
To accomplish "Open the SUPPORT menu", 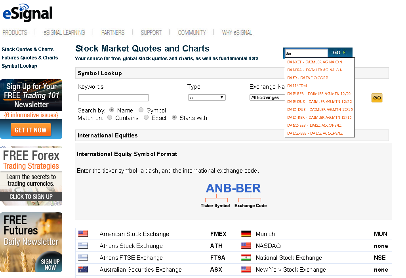I will 151,32.
